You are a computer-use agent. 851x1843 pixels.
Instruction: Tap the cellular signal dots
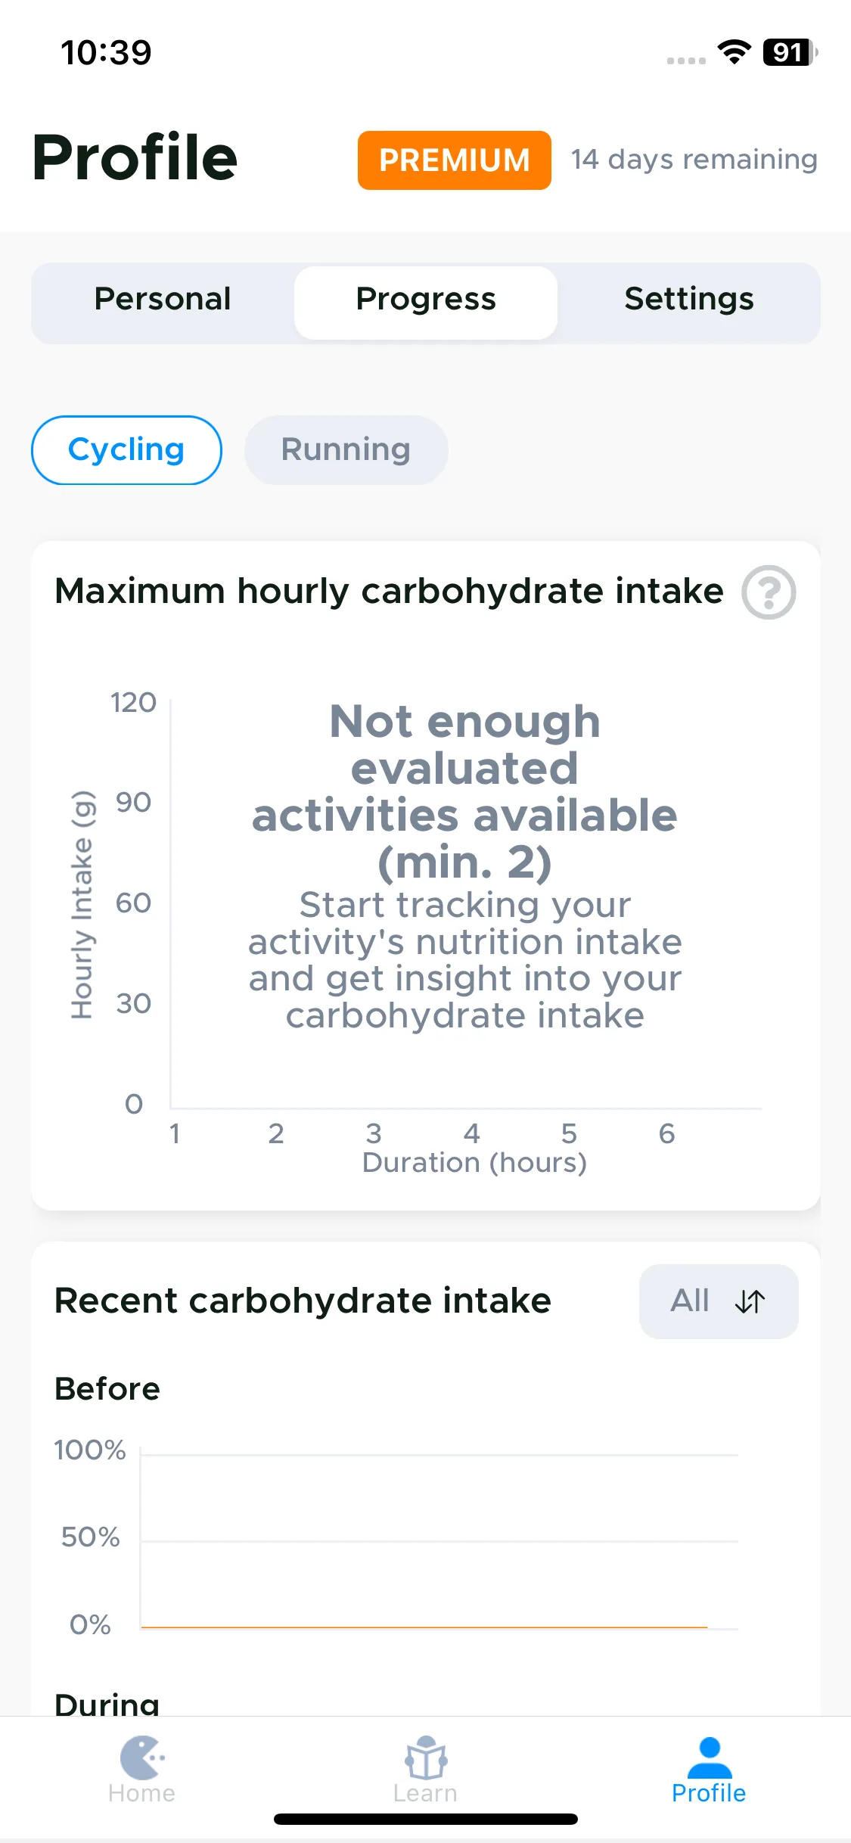(686, 61)
